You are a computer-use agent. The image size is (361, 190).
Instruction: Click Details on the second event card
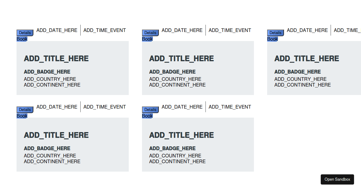(x=150, y=33)
